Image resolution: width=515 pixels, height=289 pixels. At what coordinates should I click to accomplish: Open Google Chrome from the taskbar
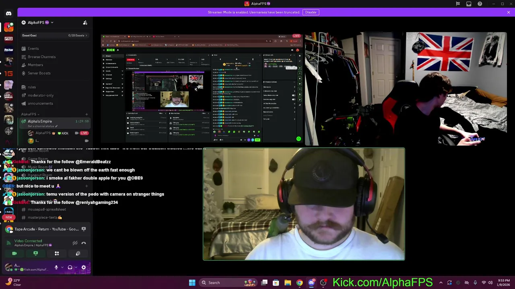[299, 283]
